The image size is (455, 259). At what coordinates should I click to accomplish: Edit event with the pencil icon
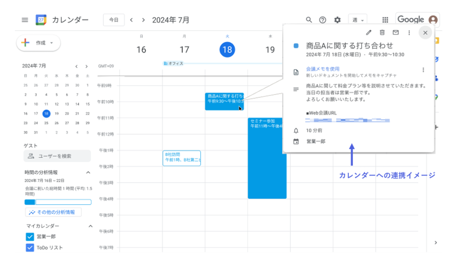point(368,33)
